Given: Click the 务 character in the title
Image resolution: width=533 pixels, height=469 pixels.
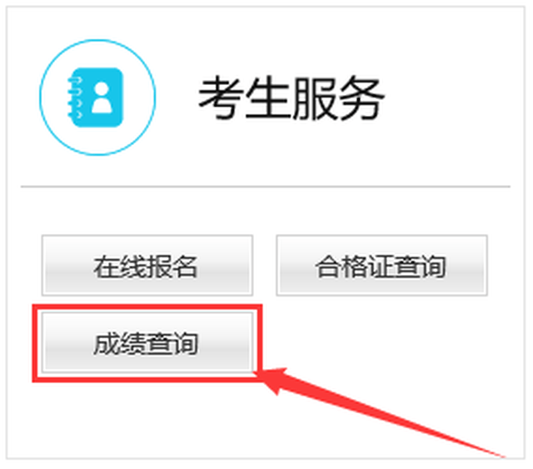Looking at the screenshot, I should (x=362, y=98).
